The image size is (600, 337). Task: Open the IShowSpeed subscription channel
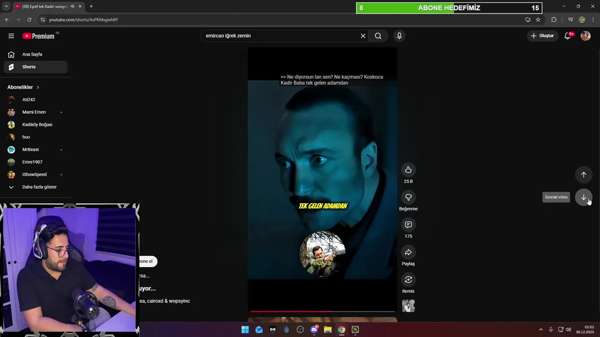click(x=36, y=175)
